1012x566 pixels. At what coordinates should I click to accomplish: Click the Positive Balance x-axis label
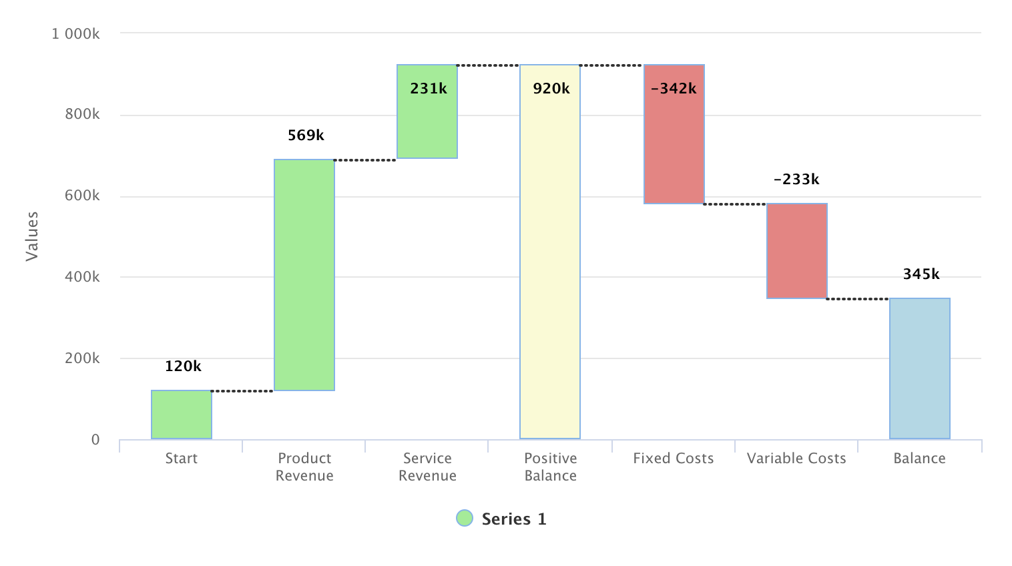(550, 467)
